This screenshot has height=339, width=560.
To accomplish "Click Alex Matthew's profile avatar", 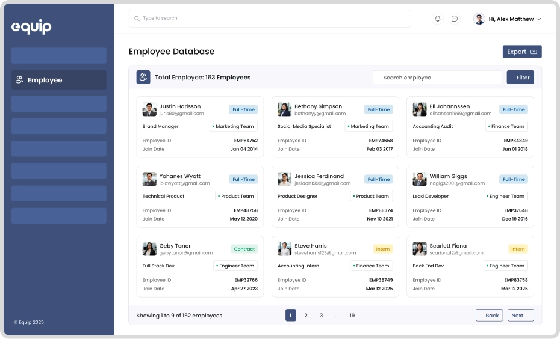I will [x=479, y=19].
